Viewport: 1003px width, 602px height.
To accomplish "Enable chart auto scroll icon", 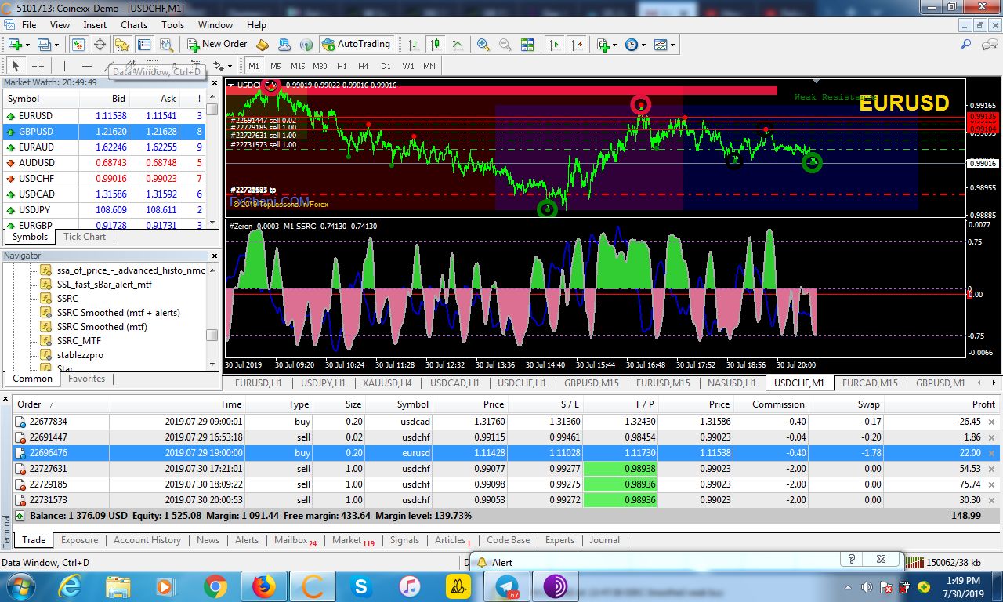I will coord(555,45).
